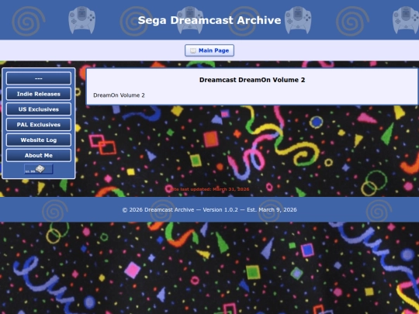The width and height of the screenshot is (419, 314).
Task: Select the '---' sidebar button
Action: pyautogui.click(x=39, y=78)
